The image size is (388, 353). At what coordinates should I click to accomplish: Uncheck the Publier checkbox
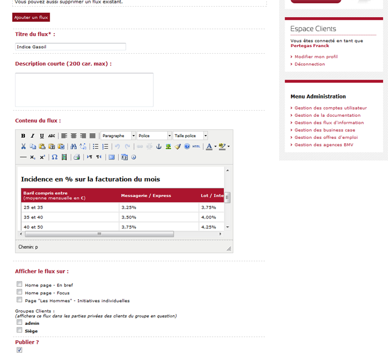pos(19,350)
